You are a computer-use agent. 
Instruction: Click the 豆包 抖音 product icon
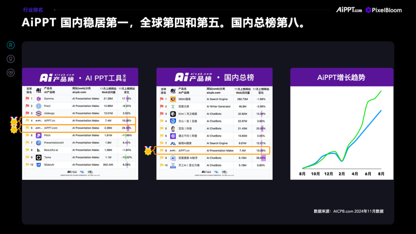[173, 129]
